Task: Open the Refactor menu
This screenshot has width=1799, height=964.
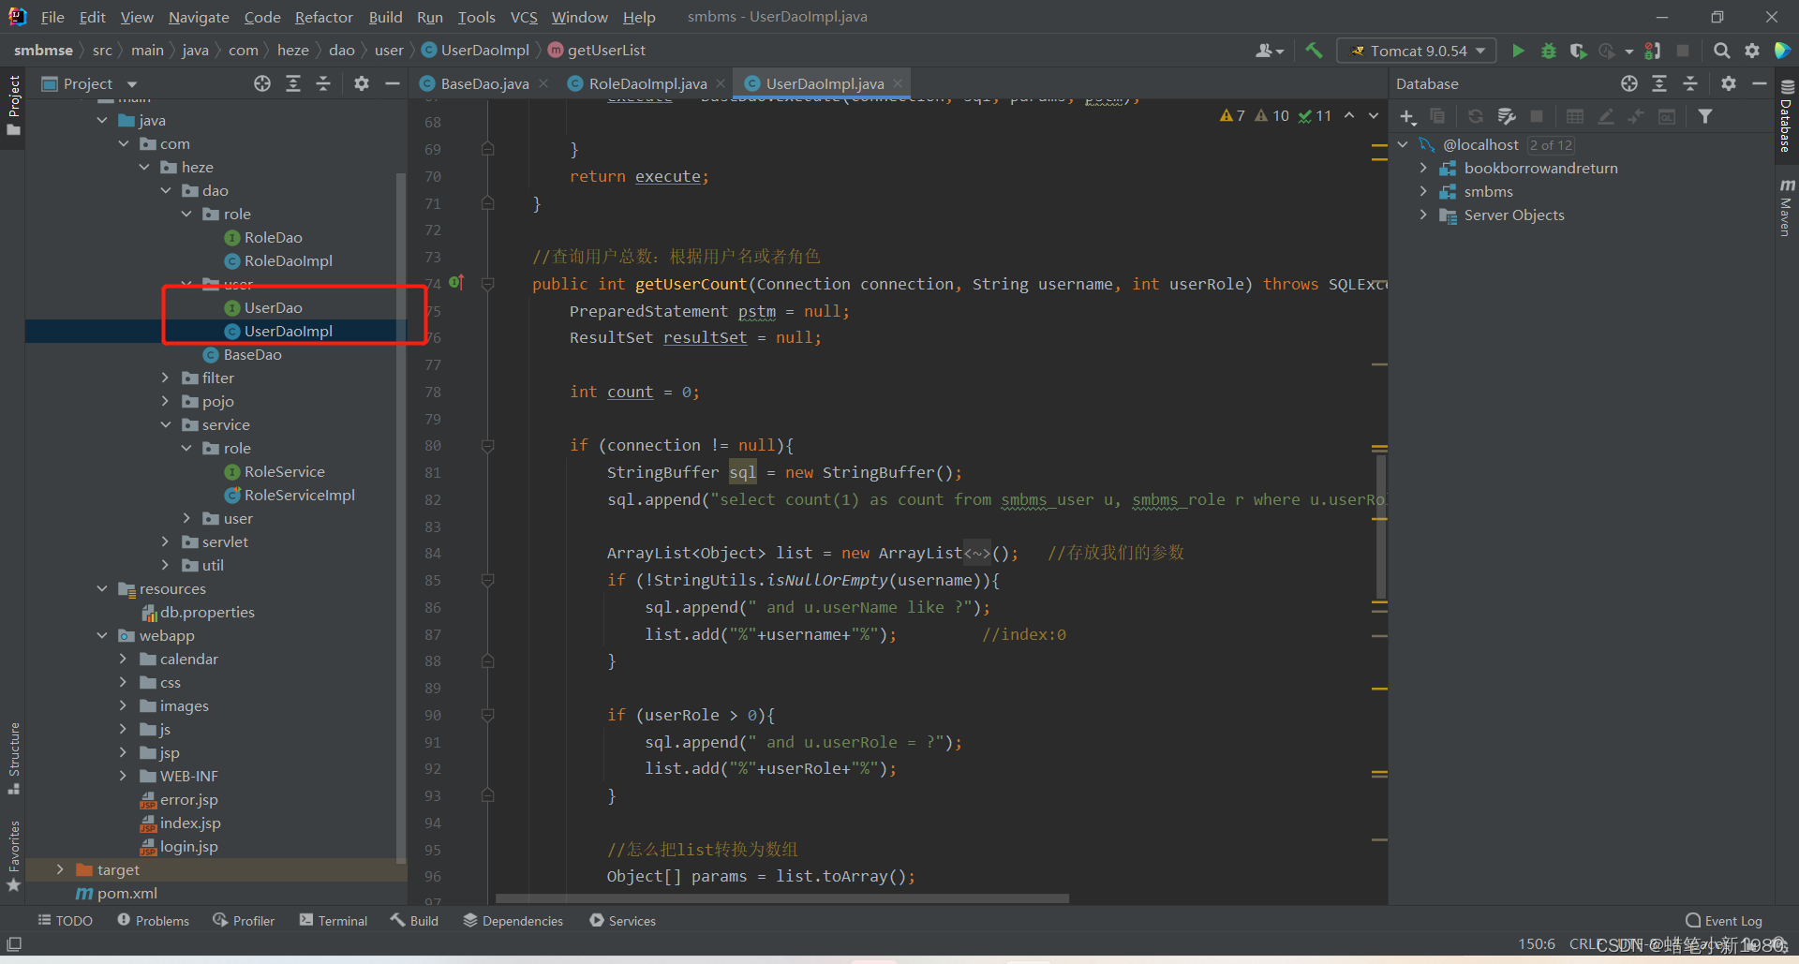Action: tap(323, 17)
